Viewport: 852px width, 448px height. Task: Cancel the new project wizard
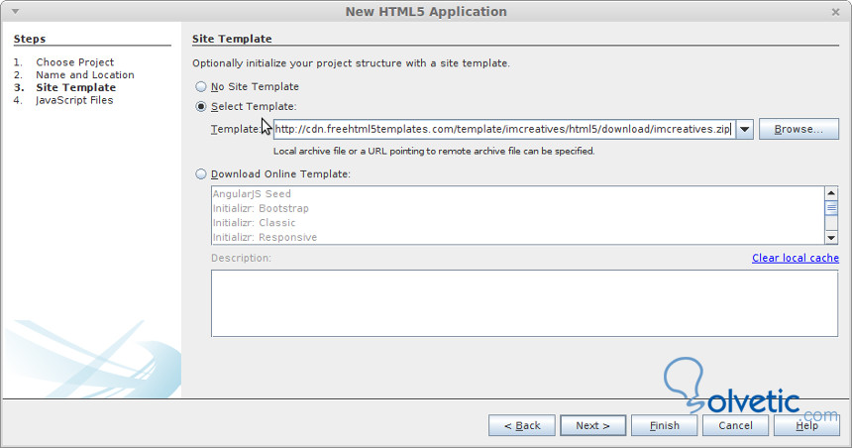735,425
